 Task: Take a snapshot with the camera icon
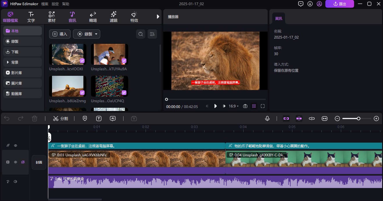click(x=245, y=106)
